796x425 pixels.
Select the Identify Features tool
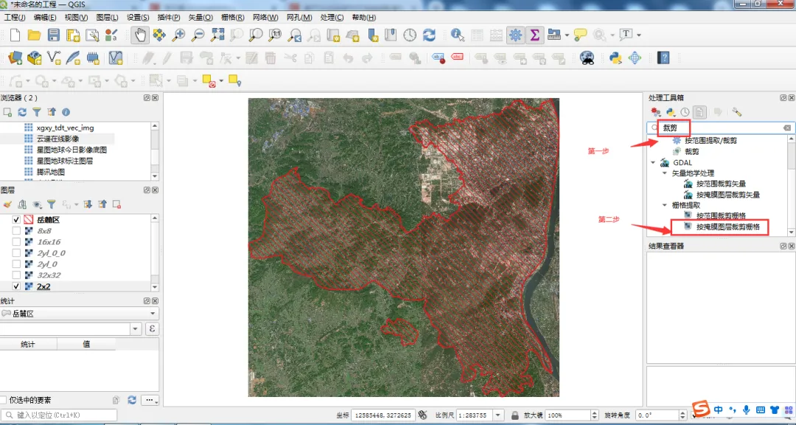pyautogui.click(x=458, y=35)
